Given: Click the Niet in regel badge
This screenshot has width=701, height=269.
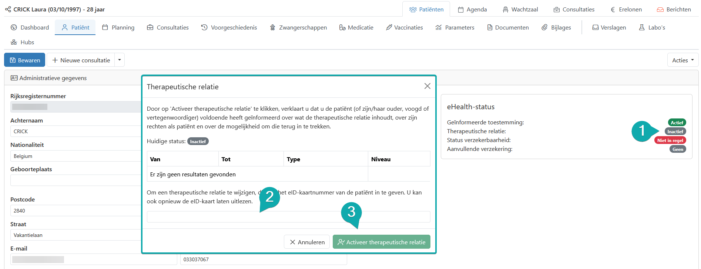Looking at the screenshot, I should (670, 140).
